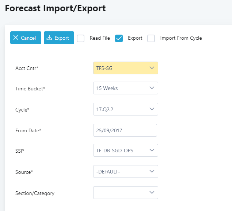Tick the Import From Cycle checkbox

151,38
